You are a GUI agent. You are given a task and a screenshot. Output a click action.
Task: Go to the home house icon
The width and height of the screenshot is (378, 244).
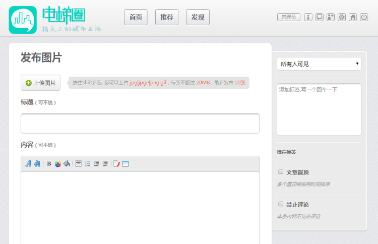click(353, 17)
